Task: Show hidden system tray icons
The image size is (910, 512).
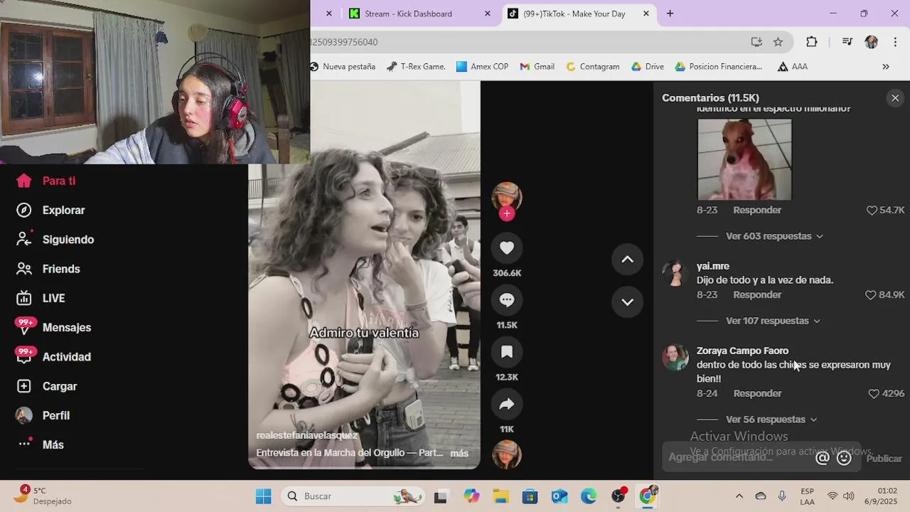Action: [739, 496]
